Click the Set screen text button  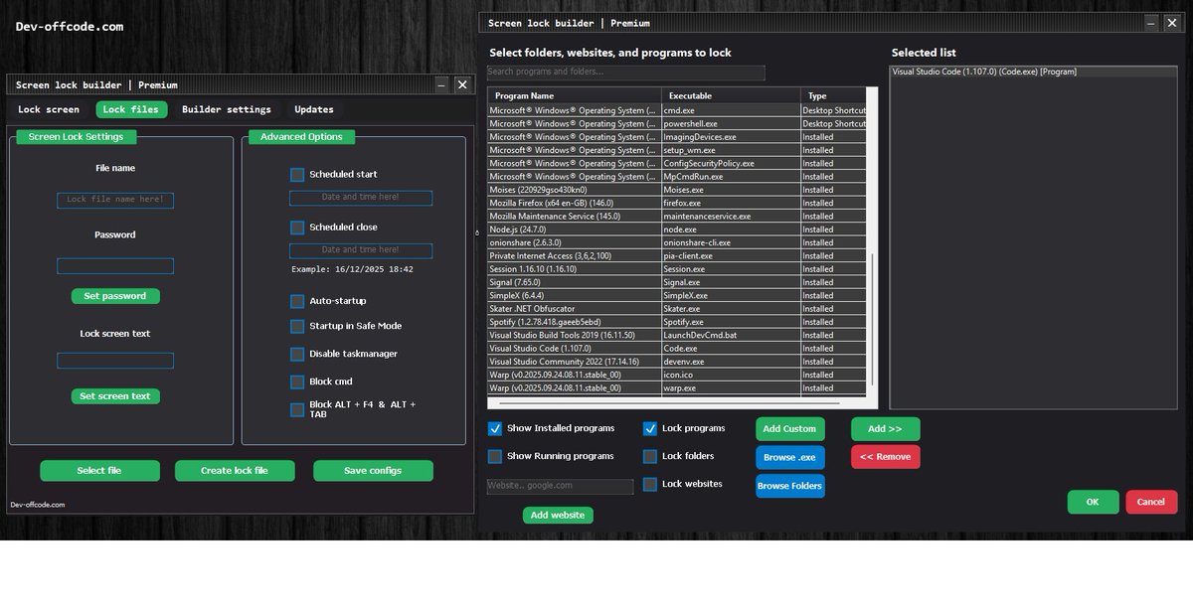click(x=115, y=396)
